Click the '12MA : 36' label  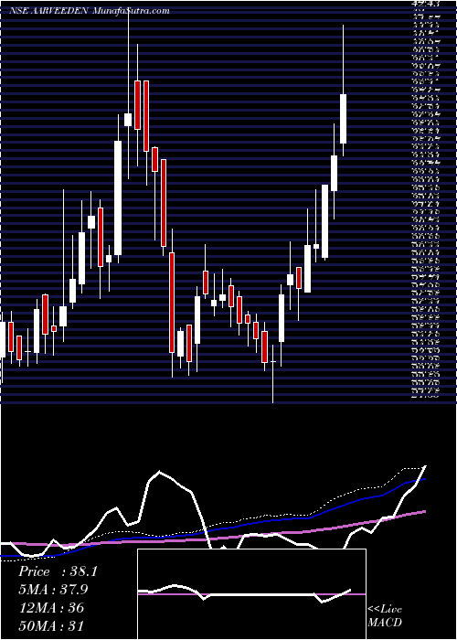(x=51, y=608)
